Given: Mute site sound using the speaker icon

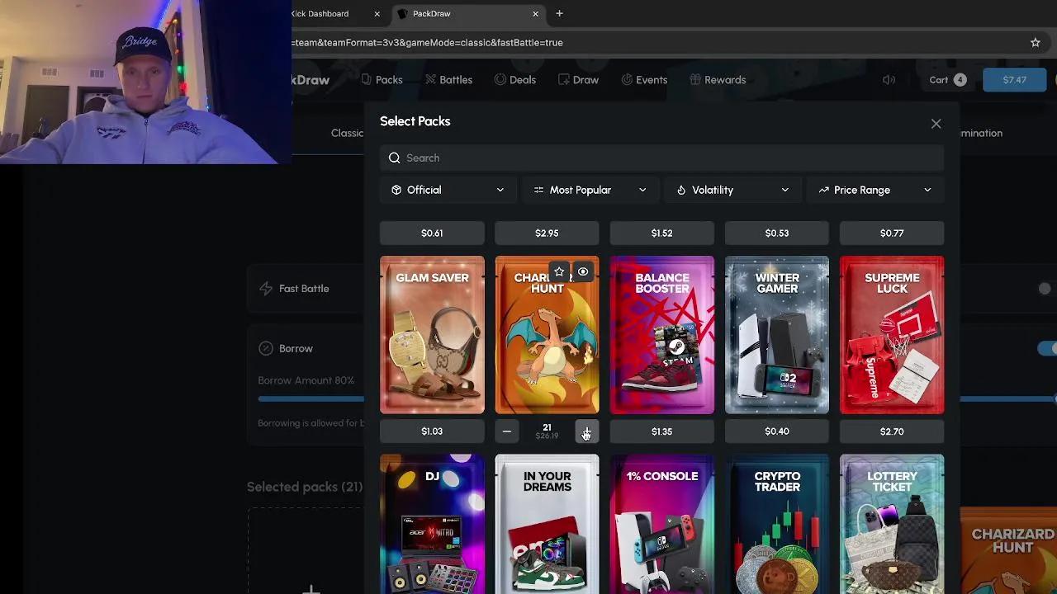Looking at the screenshot, I should [x=888, y=79].
